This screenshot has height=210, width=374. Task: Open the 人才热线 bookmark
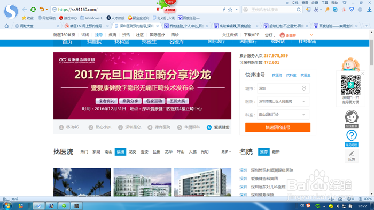click(x=116, y=18)
